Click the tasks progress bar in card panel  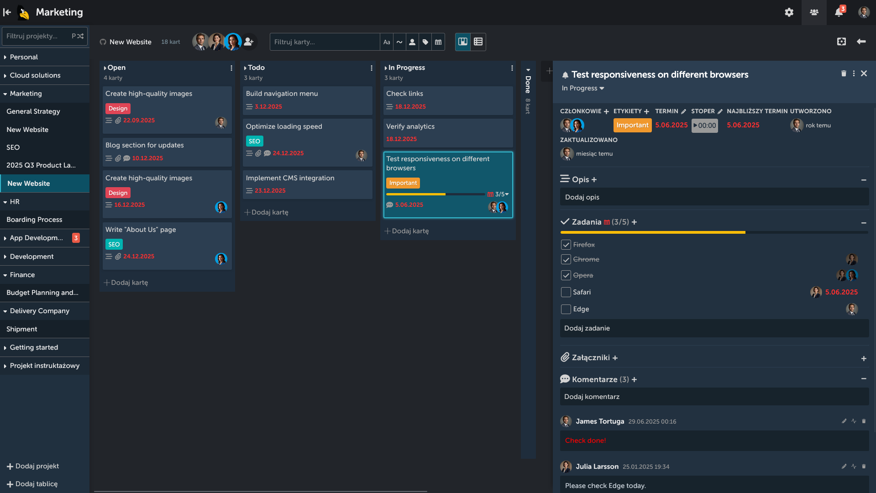pyautogui.click(x=713, y=232)
